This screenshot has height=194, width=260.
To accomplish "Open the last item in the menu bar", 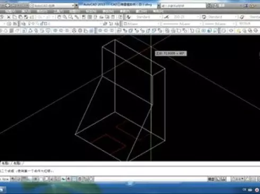I will 158,12.
